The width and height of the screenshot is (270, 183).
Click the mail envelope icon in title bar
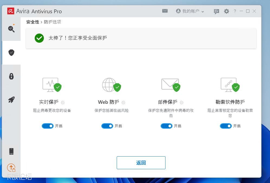tap(165, 11)
